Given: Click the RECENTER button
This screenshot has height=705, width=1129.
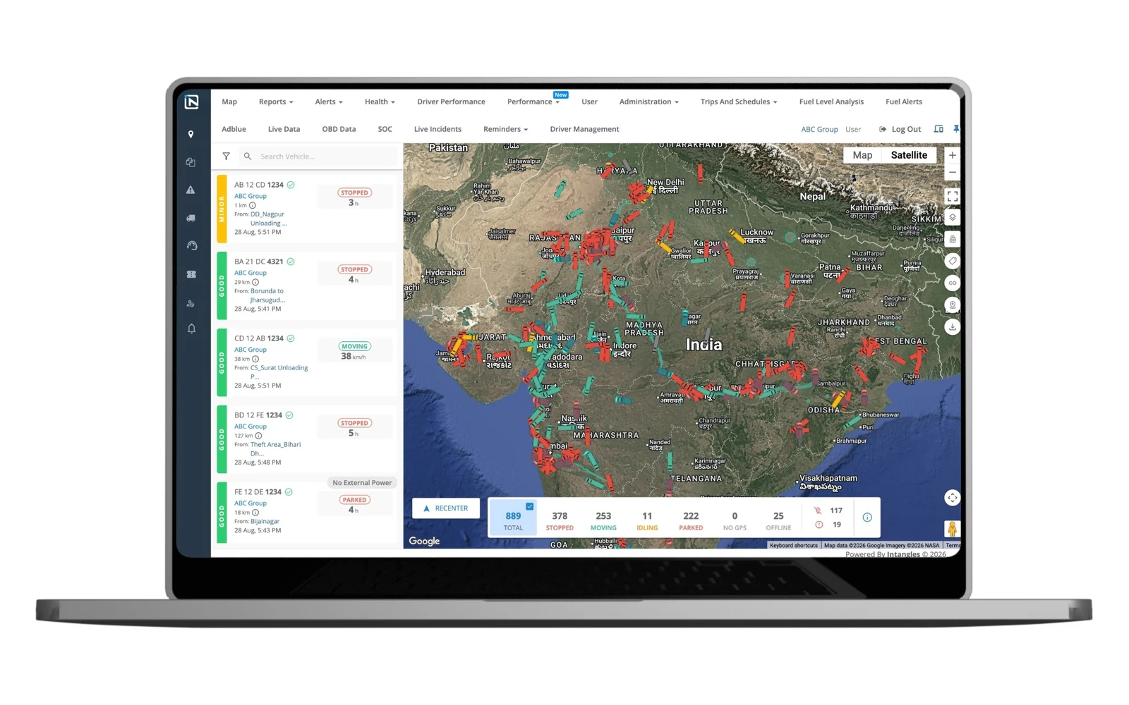Looking at the screenshot, I should coord(446,508).
